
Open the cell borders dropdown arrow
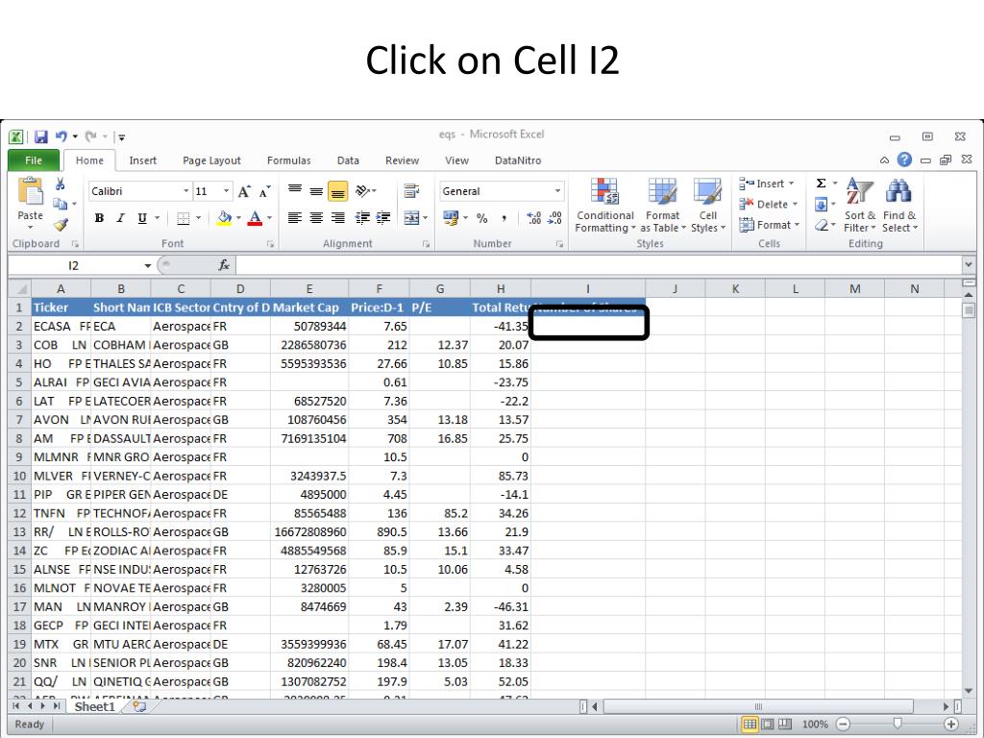click(x=198, y=218)
